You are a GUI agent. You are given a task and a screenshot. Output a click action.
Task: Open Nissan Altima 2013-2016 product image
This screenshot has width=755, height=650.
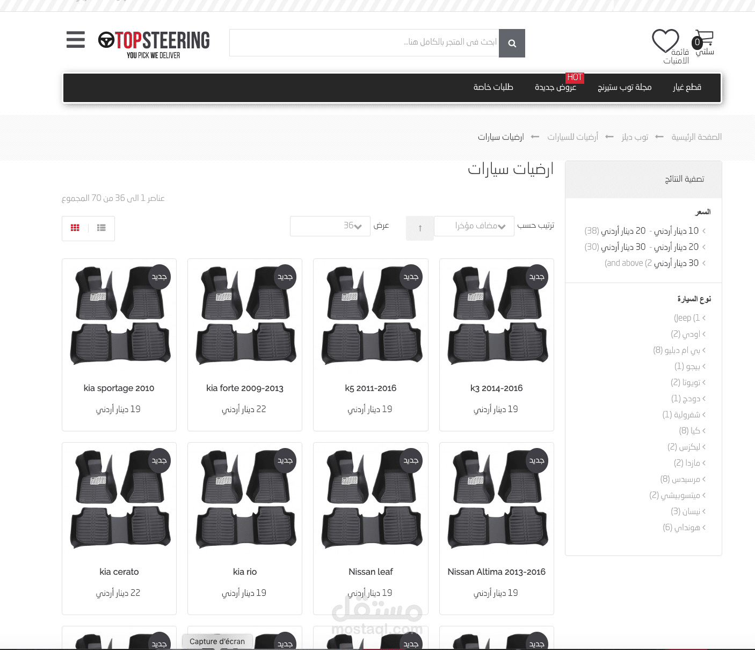tap(497, 500)
